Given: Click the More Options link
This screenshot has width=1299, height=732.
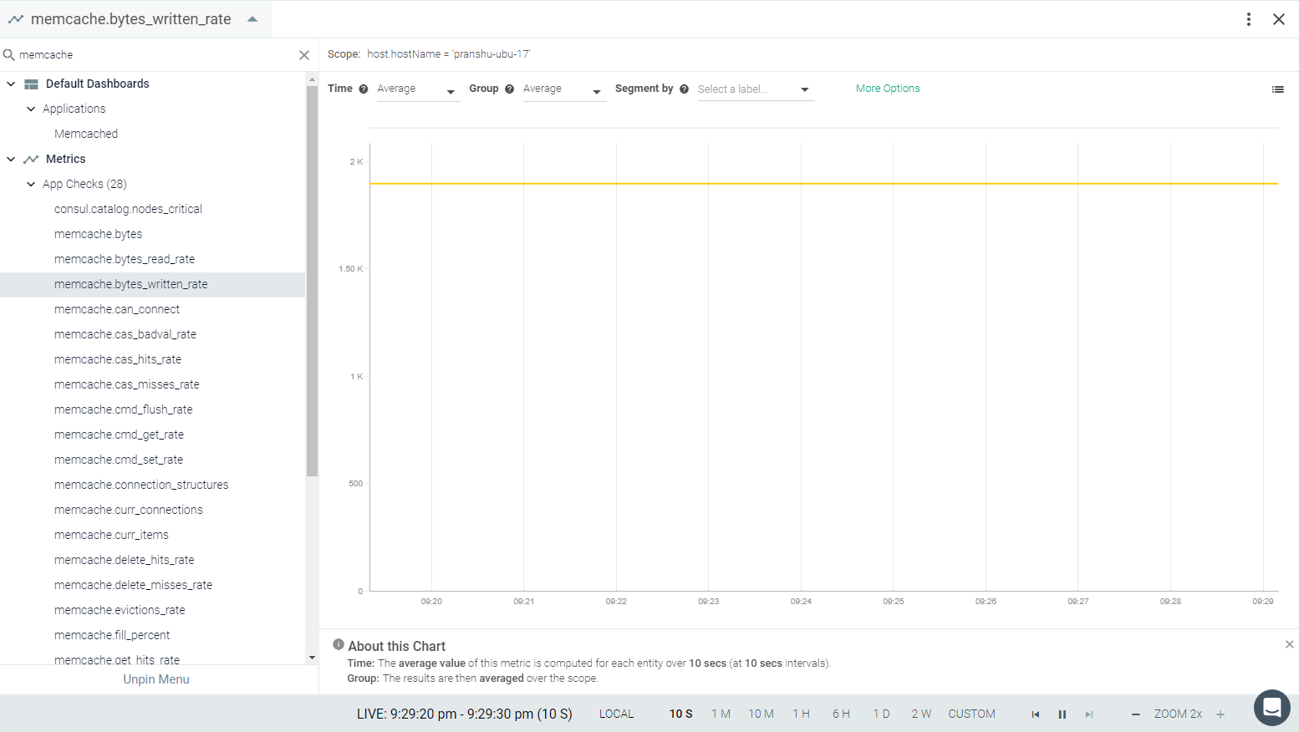Looking at the screenshot, I should (x=888, y=89).
